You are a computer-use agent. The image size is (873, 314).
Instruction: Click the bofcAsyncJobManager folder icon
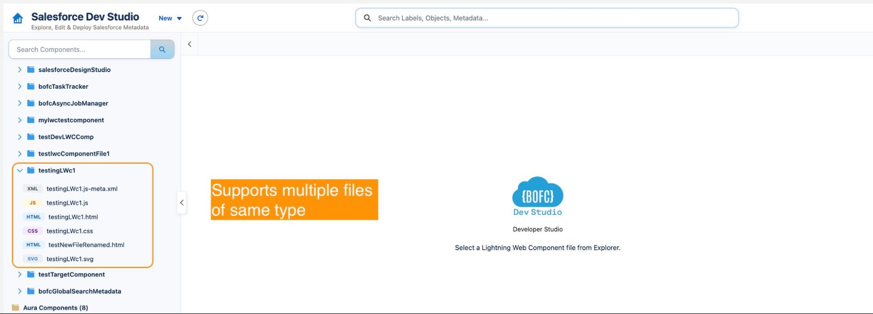[x=31, y=103]
